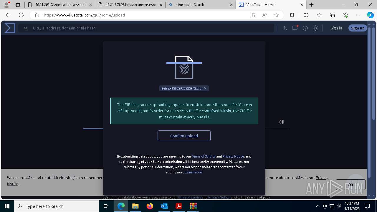Open the Privacy Notice link in dialog

[x=233, y=156]
